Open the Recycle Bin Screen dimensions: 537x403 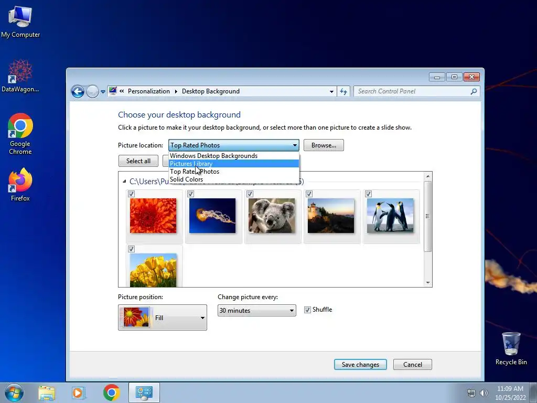(x=511, y=348)
